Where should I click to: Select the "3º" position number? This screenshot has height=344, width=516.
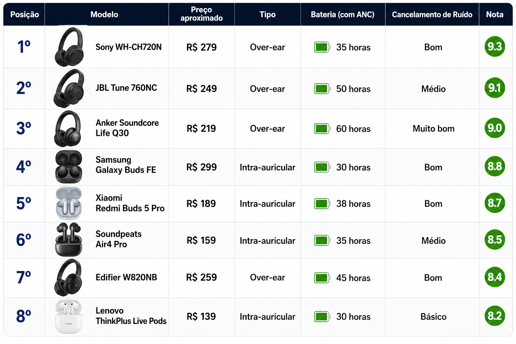(24, 128)
